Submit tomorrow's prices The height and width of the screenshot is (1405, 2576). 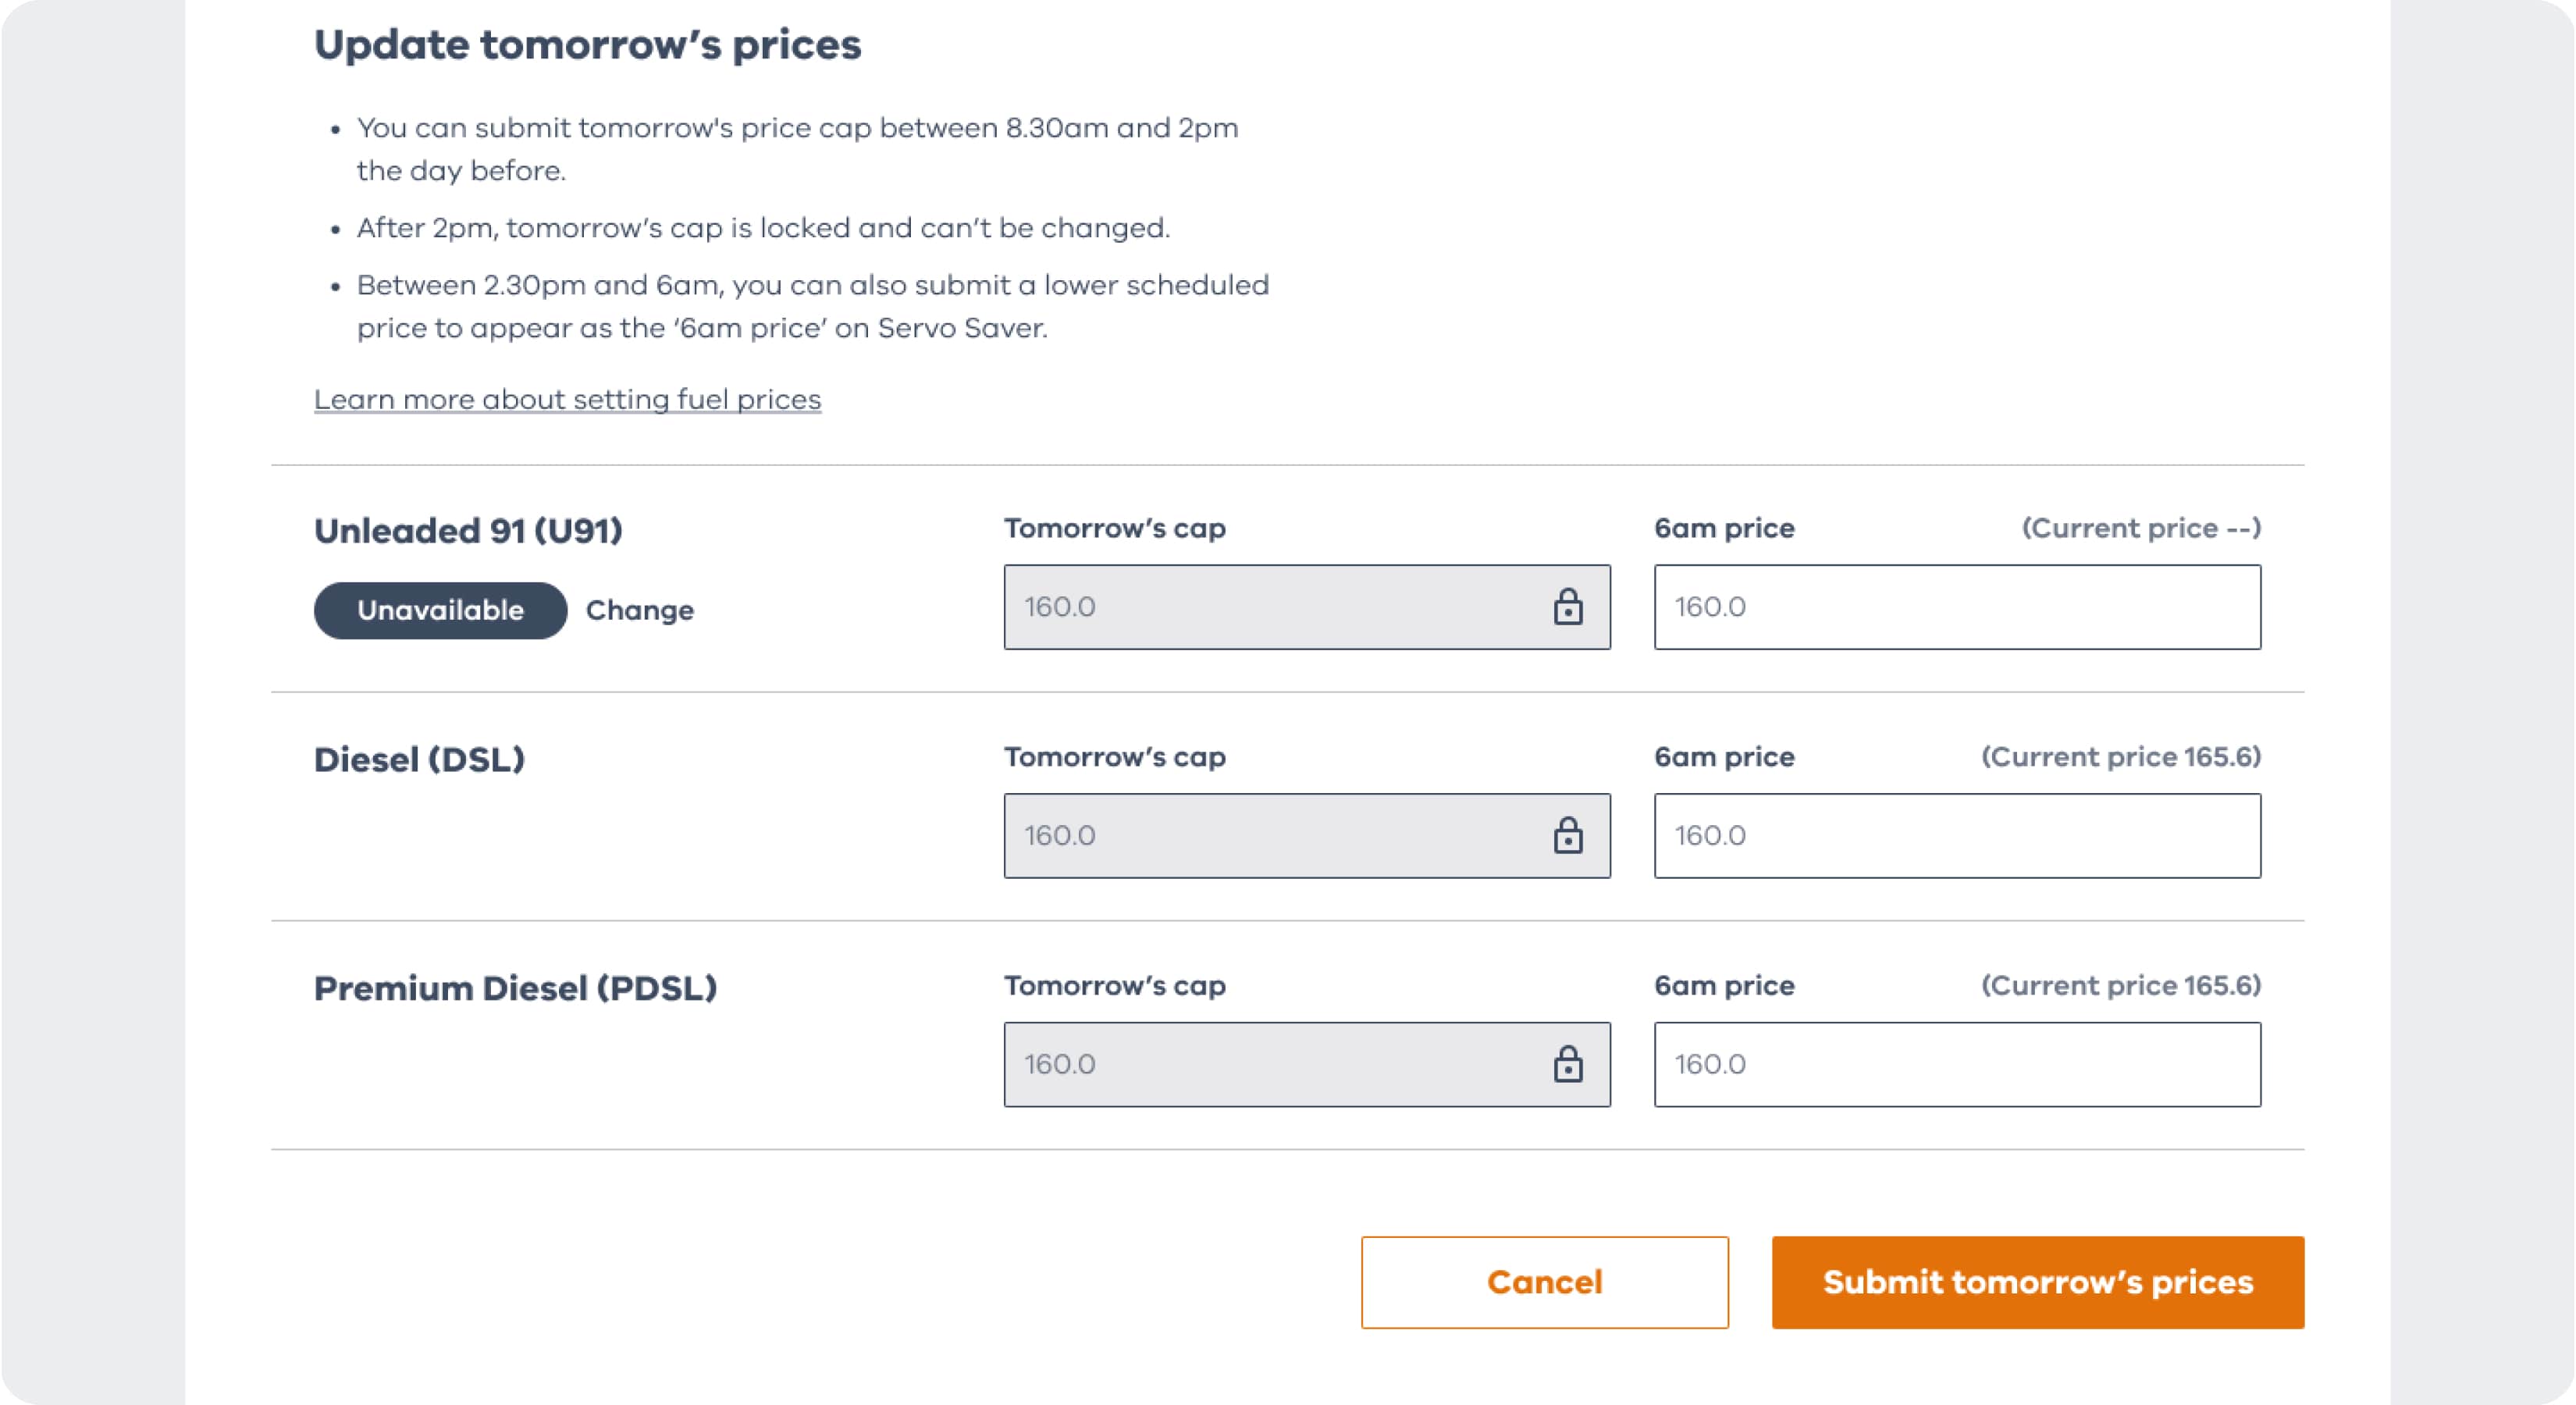click(x=2037, y=1282)
